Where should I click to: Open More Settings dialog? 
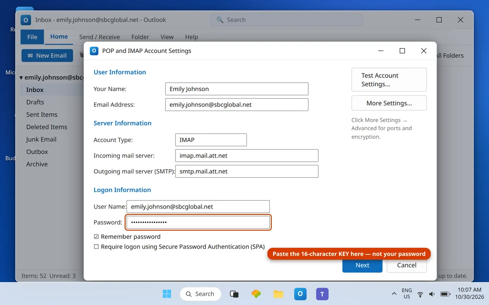[x=389, y=103]
